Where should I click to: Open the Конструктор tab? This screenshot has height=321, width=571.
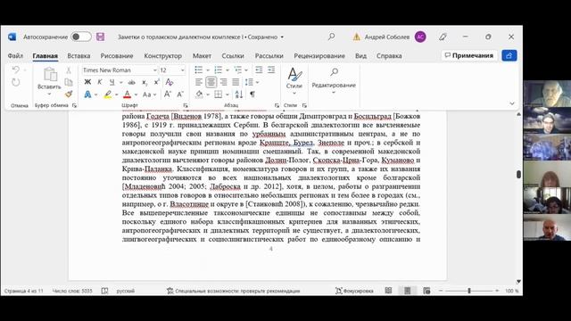[162, 55]
